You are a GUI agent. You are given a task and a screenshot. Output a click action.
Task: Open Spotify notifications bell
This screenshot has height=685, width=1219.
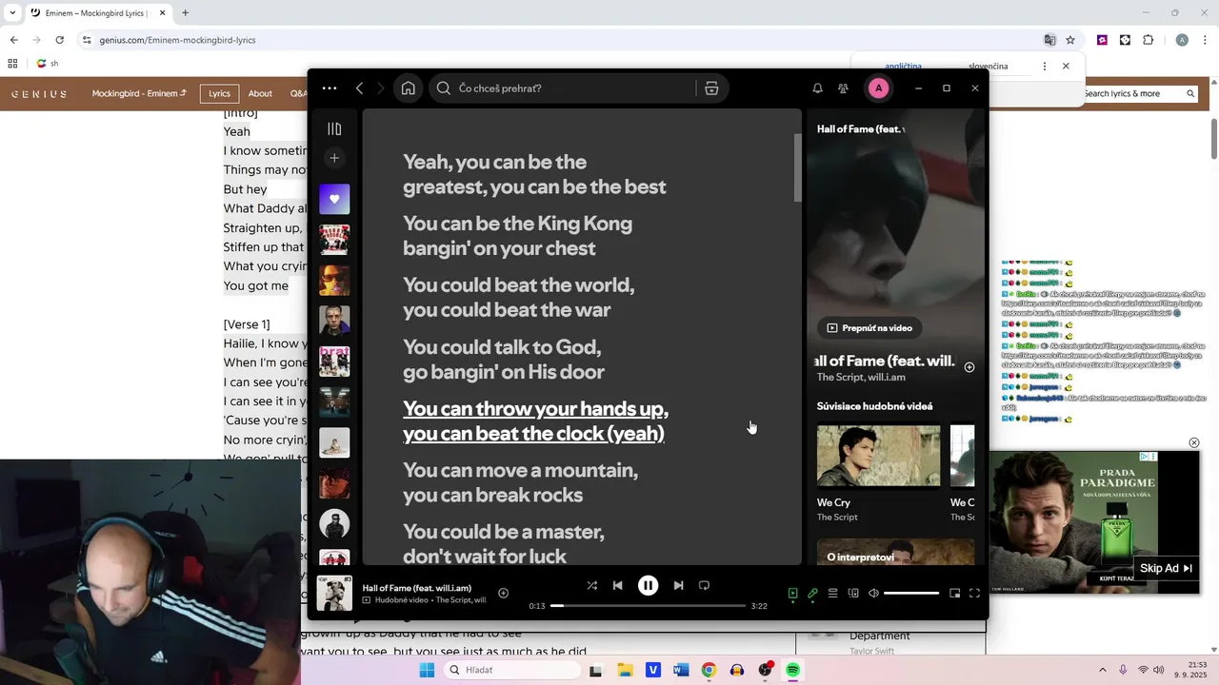tap(817, 88)
